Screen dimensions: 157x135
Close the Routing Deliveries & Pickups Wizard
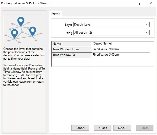click(x=151, y=4)
